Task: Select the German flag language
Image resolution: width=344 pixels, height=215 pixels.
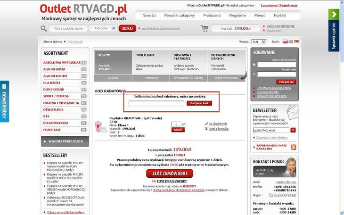Action: click(x=296, y=41)
